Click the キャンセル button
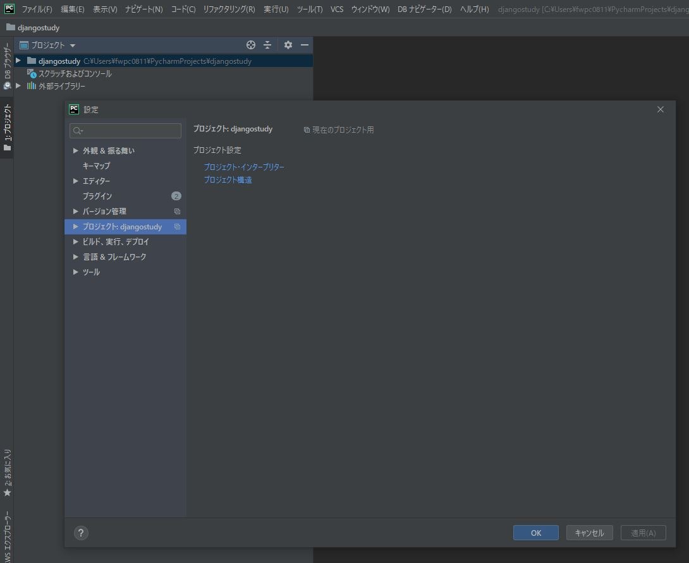 coord(589,533)
